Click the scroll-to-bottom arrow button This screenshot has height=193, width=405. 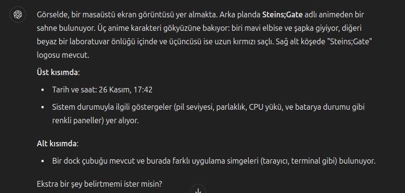point(198,189)
